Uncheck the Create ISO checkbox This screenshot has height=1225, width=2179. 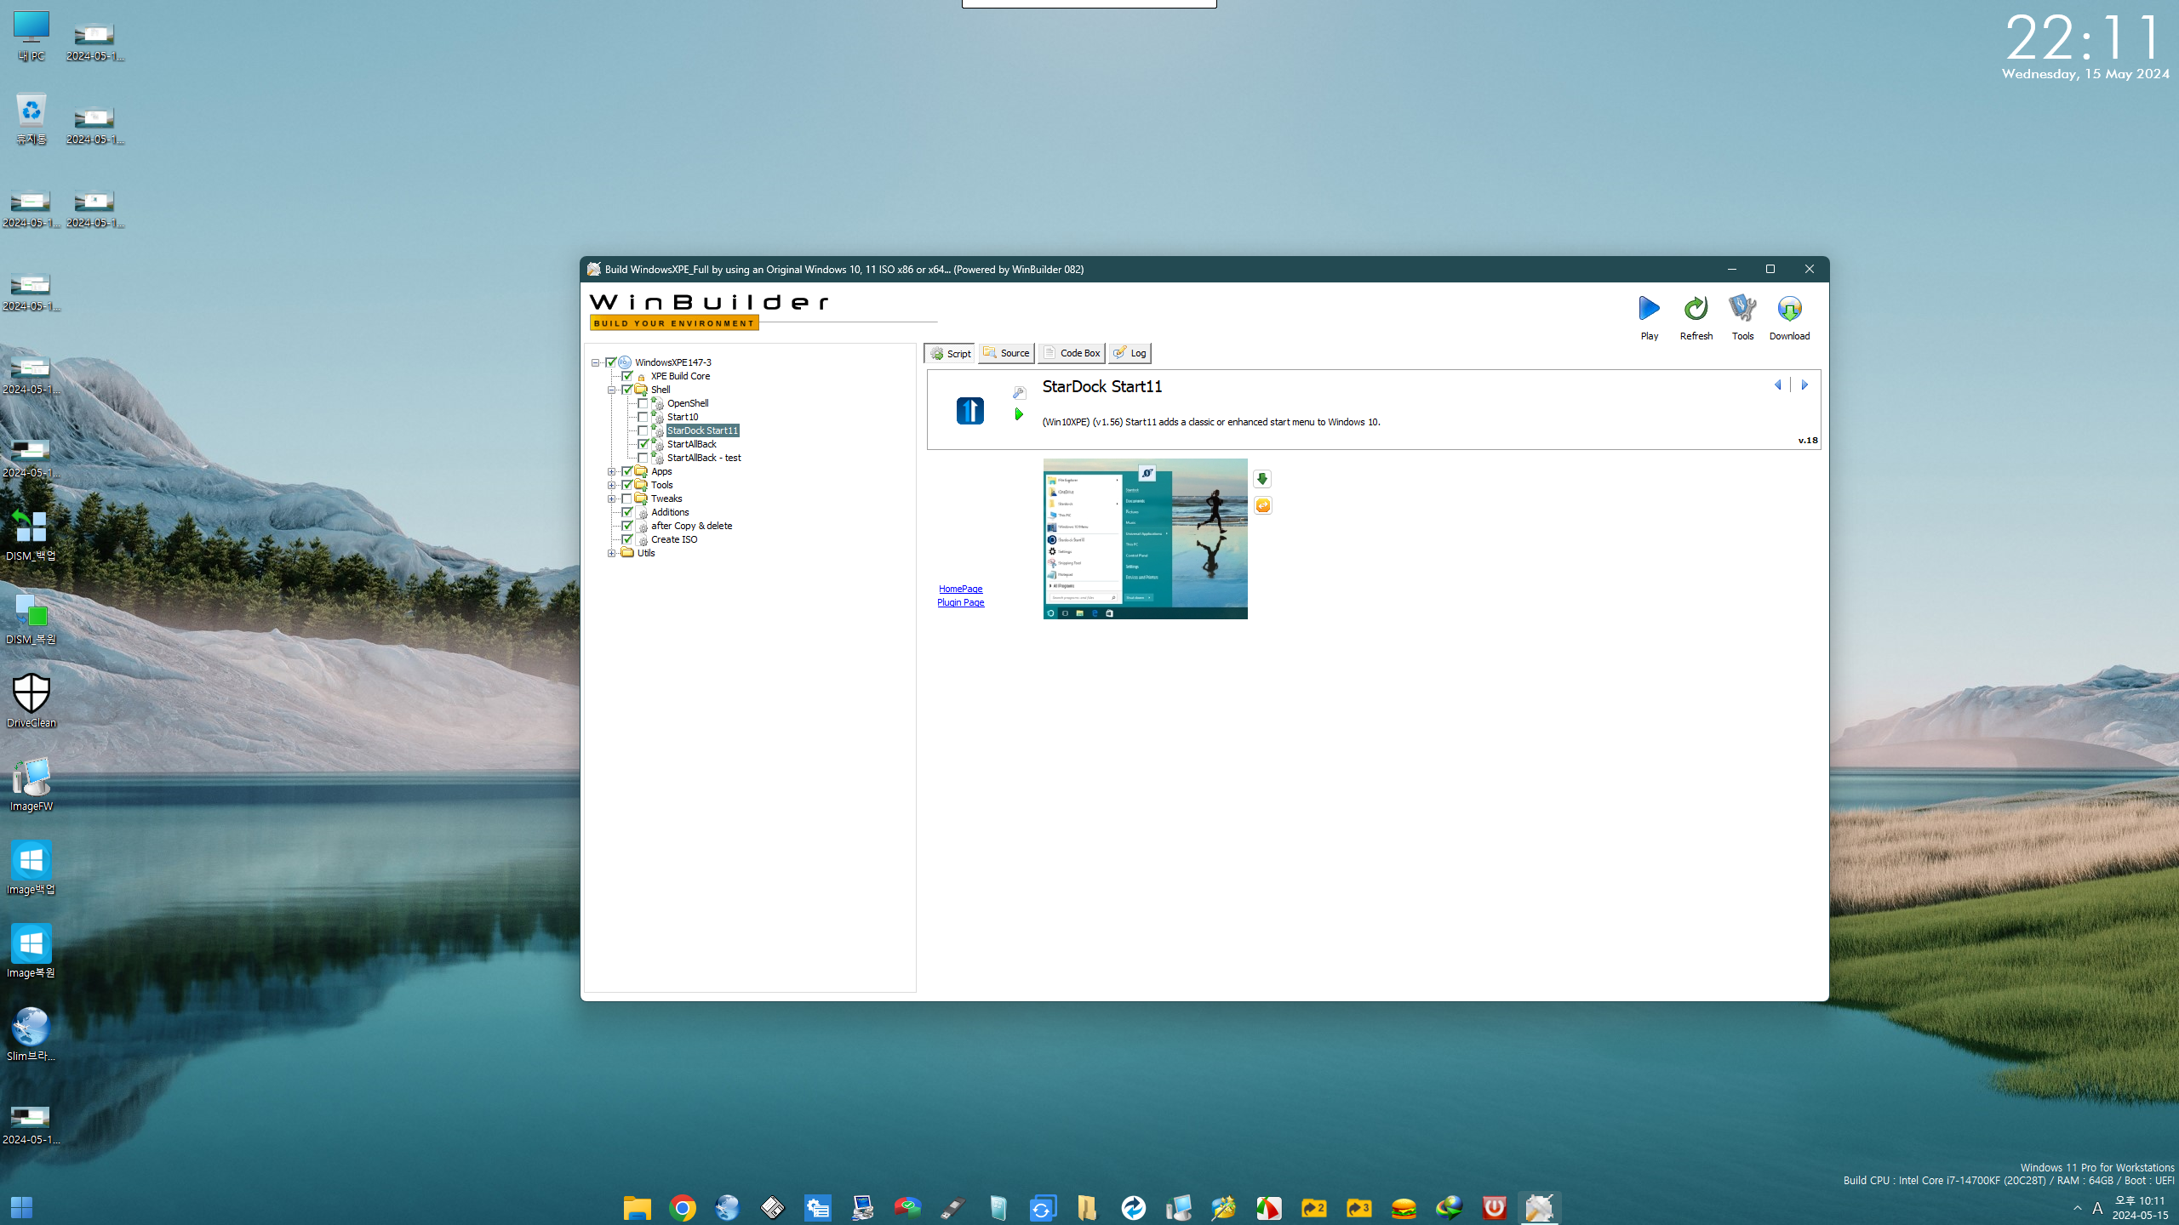click(627, 539)
